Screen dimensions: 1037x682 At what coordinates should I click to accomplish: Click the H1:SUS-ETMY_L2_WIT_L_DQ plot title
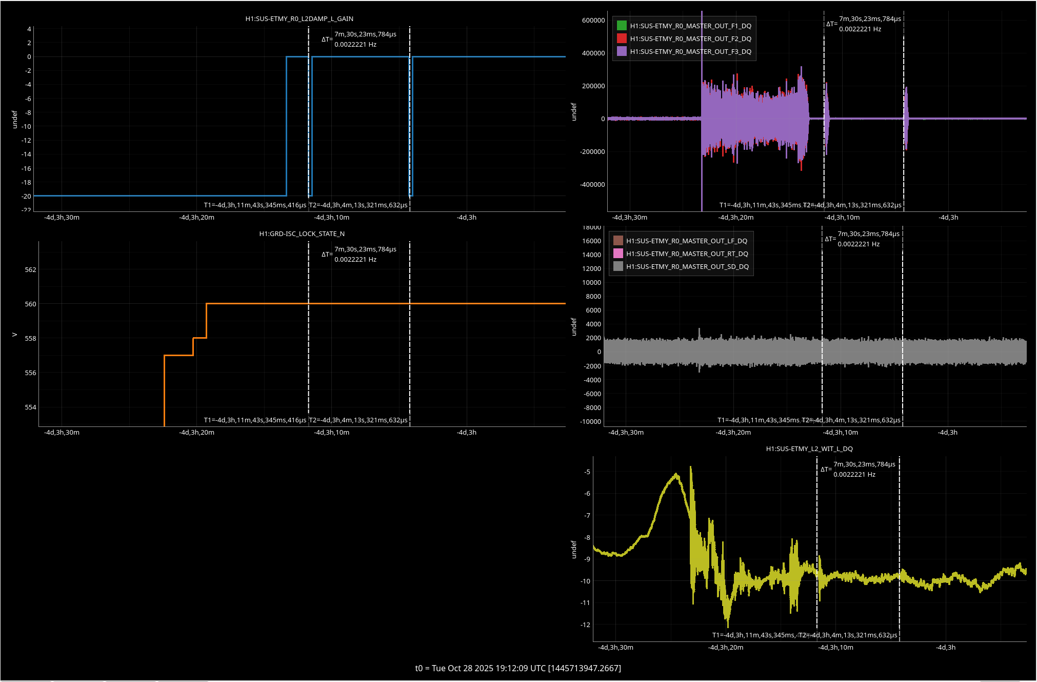809,449
